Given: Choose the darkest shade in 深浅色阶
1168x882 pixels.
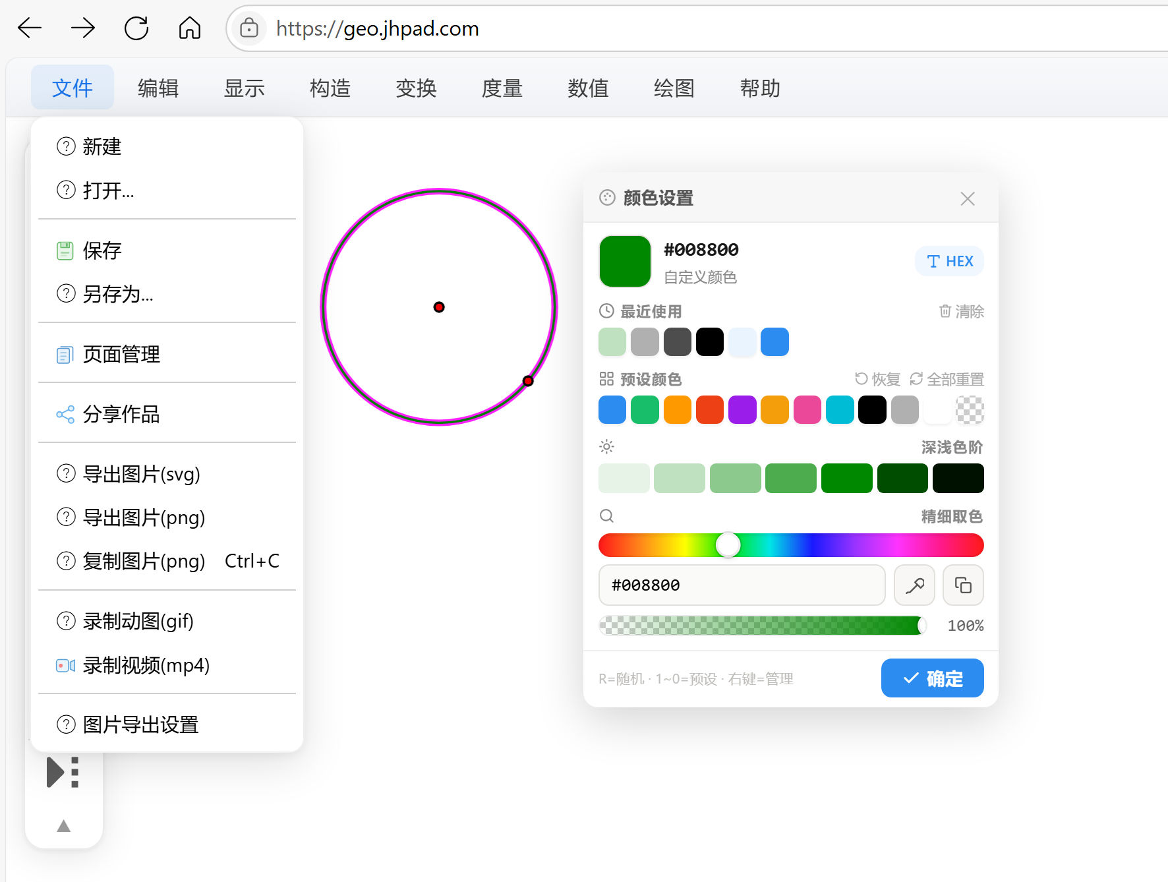Looking at the screenshot, I should click(958, 478).
